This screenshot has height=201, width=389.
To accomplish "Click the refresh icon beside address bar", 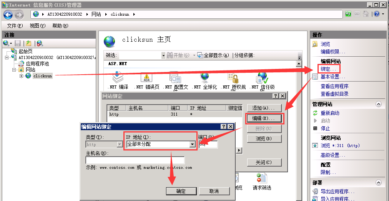I will [x=348, y=14].
